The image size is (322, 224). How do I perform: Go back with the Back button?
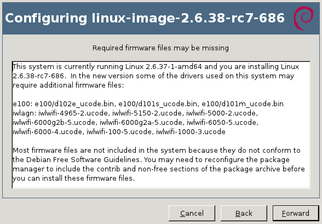pos(244,214)
